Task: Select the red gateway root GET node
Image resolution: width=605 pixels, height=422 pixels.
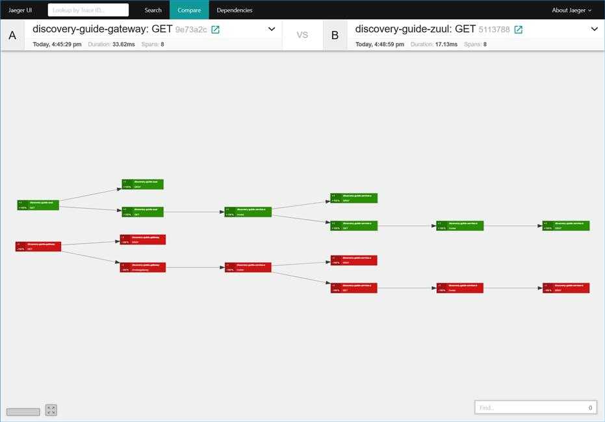Action: [x=38, y=246]
